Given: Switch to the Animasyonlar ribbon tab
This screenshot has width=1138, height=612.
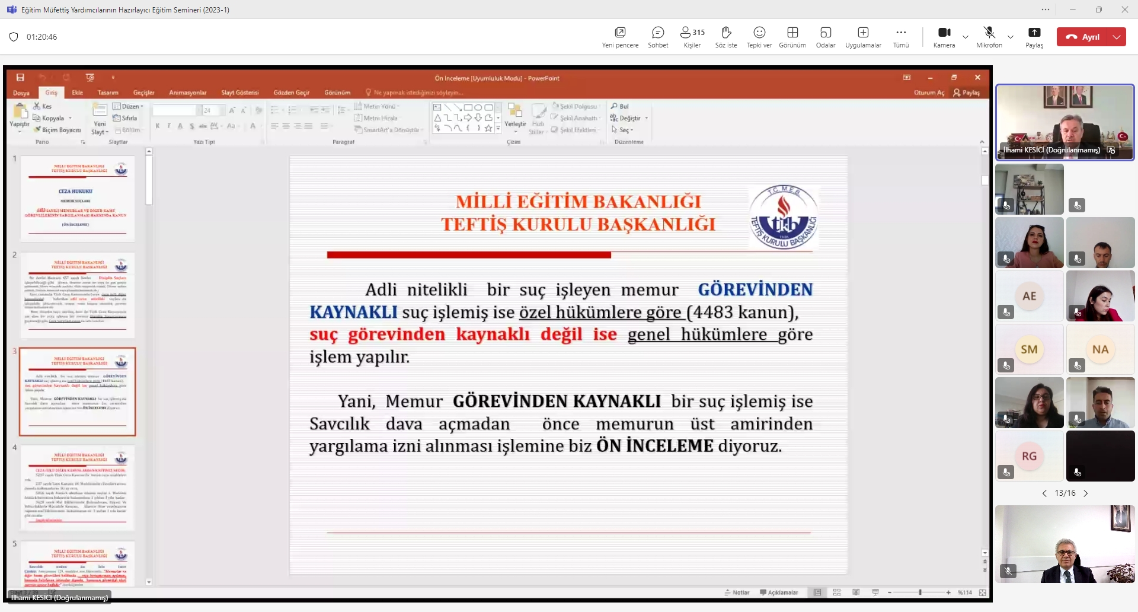Looking at the screenshot, I should [188, 93].
